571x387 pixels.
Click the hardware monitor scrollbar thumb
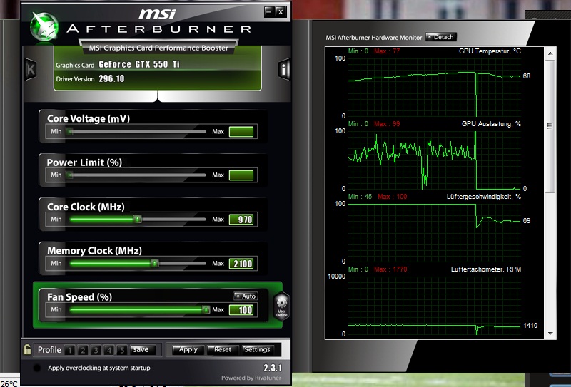(550, 126)
